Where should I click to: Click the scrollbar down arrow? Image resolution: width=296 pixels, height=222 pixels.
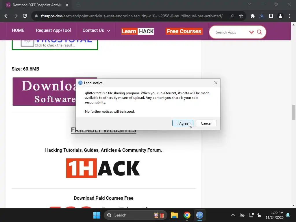293,206
